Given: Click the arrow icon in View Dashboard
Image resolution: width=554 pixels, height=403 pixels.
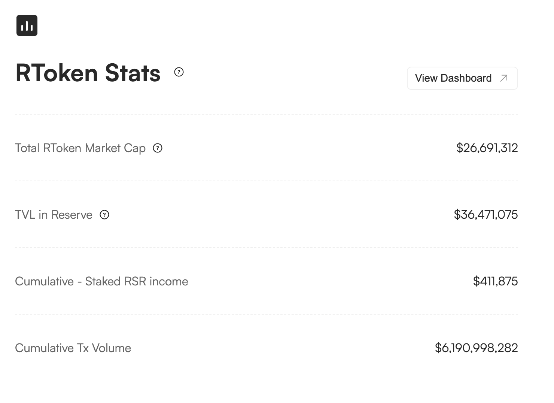Looking at the screenshot, I should 504,78.
